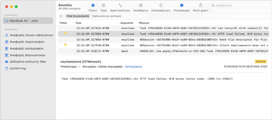272x120 pixels.
Task: Open Αναφορές ολικών σφαλμάτων
Action: [x=28, y=35]
